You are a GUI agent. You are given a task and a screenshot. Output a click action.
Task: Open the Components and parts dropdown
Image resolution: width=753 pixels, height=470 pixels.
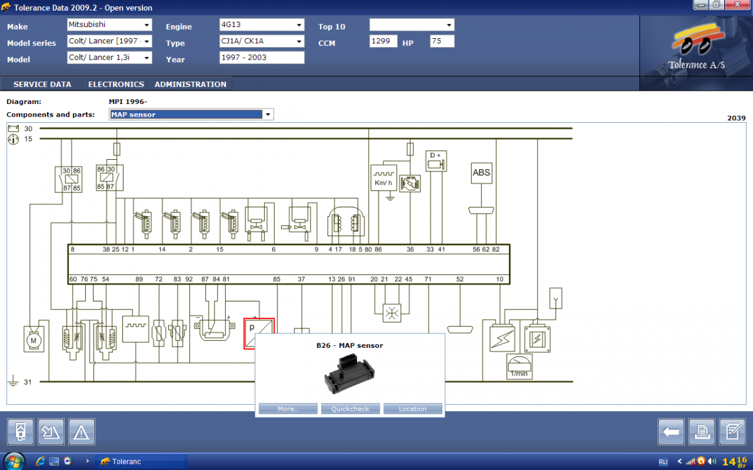coord(191,114)
